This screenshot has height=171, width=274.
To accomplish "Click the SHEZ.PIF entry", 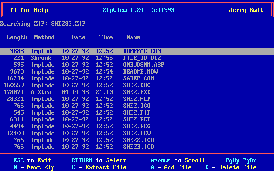I will [x=137, y=113].
